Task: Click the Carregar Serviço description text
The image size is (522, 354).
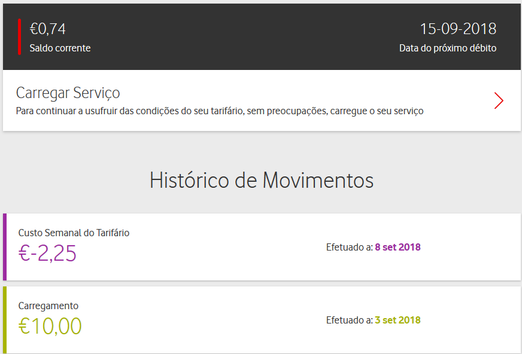Action: pos(220,111)
